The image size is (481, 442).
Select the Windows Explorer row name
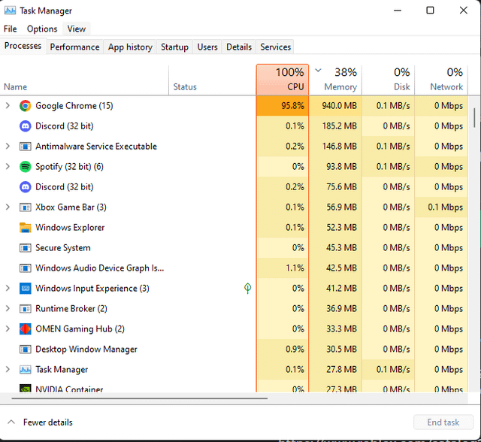click(70, 228)
